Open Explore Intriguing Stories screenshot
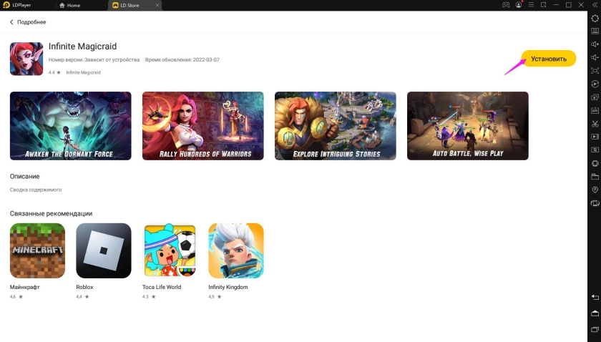 [336, 126]
